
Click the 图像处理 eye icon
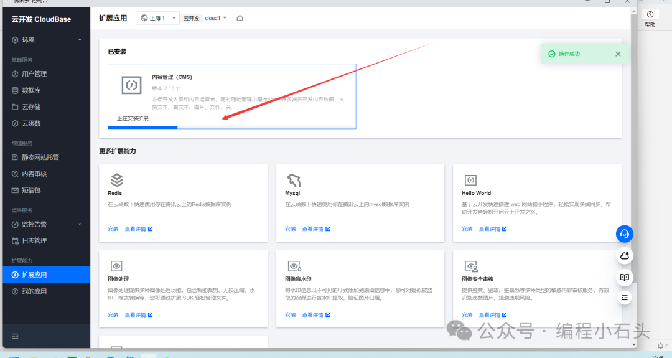pyautogui.click(x=116, y=266)
